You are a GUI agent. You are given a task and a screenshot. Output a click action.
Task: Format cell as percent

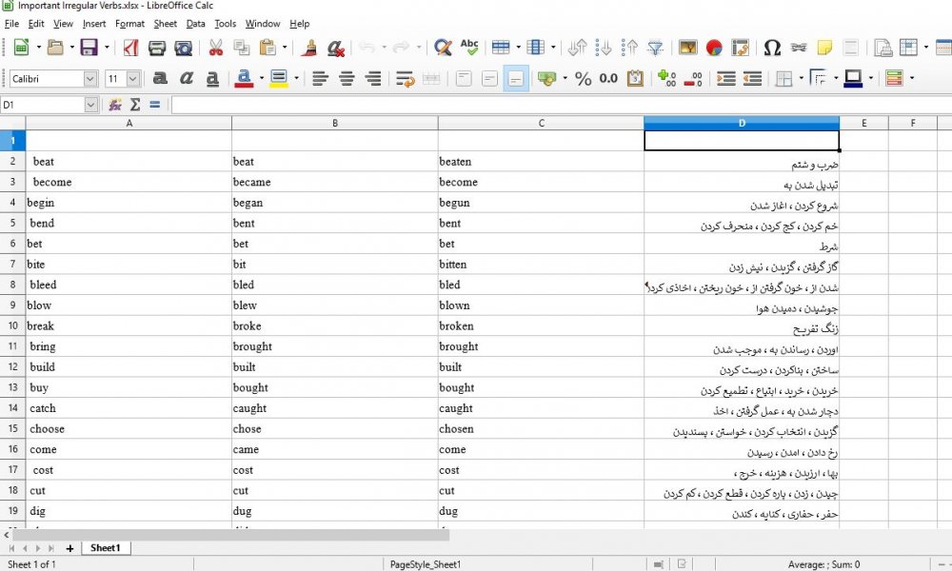pos(583,79)
